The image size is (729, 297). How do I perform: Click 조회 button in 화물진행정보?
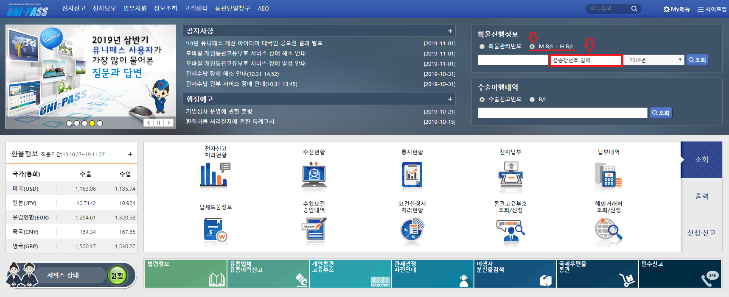(x=698, y=60)
